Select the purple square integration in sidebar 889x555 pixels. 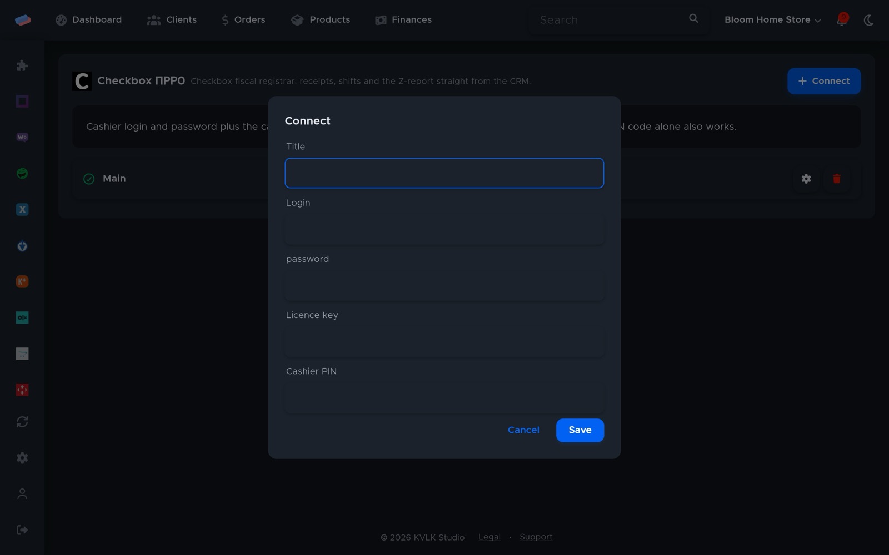coord(22,101)
